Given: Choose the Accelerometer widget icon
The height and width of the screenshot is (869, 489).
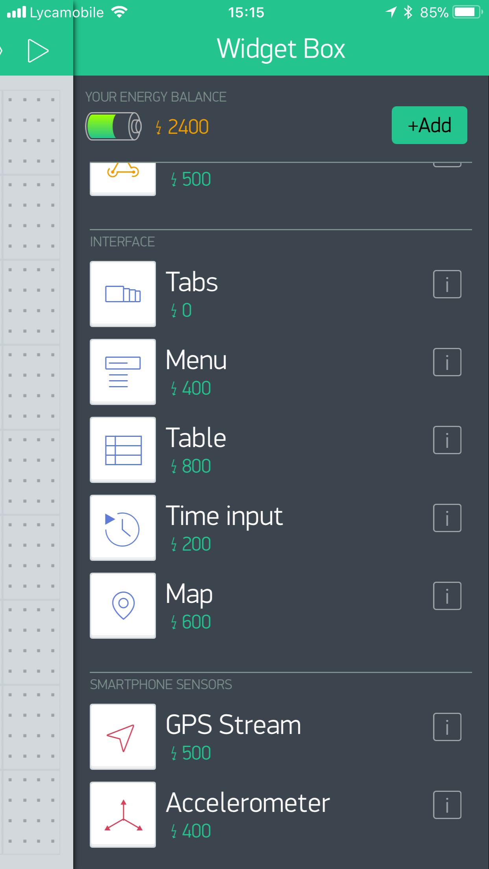Looking at the screenshot, I should tap(123, 815).
